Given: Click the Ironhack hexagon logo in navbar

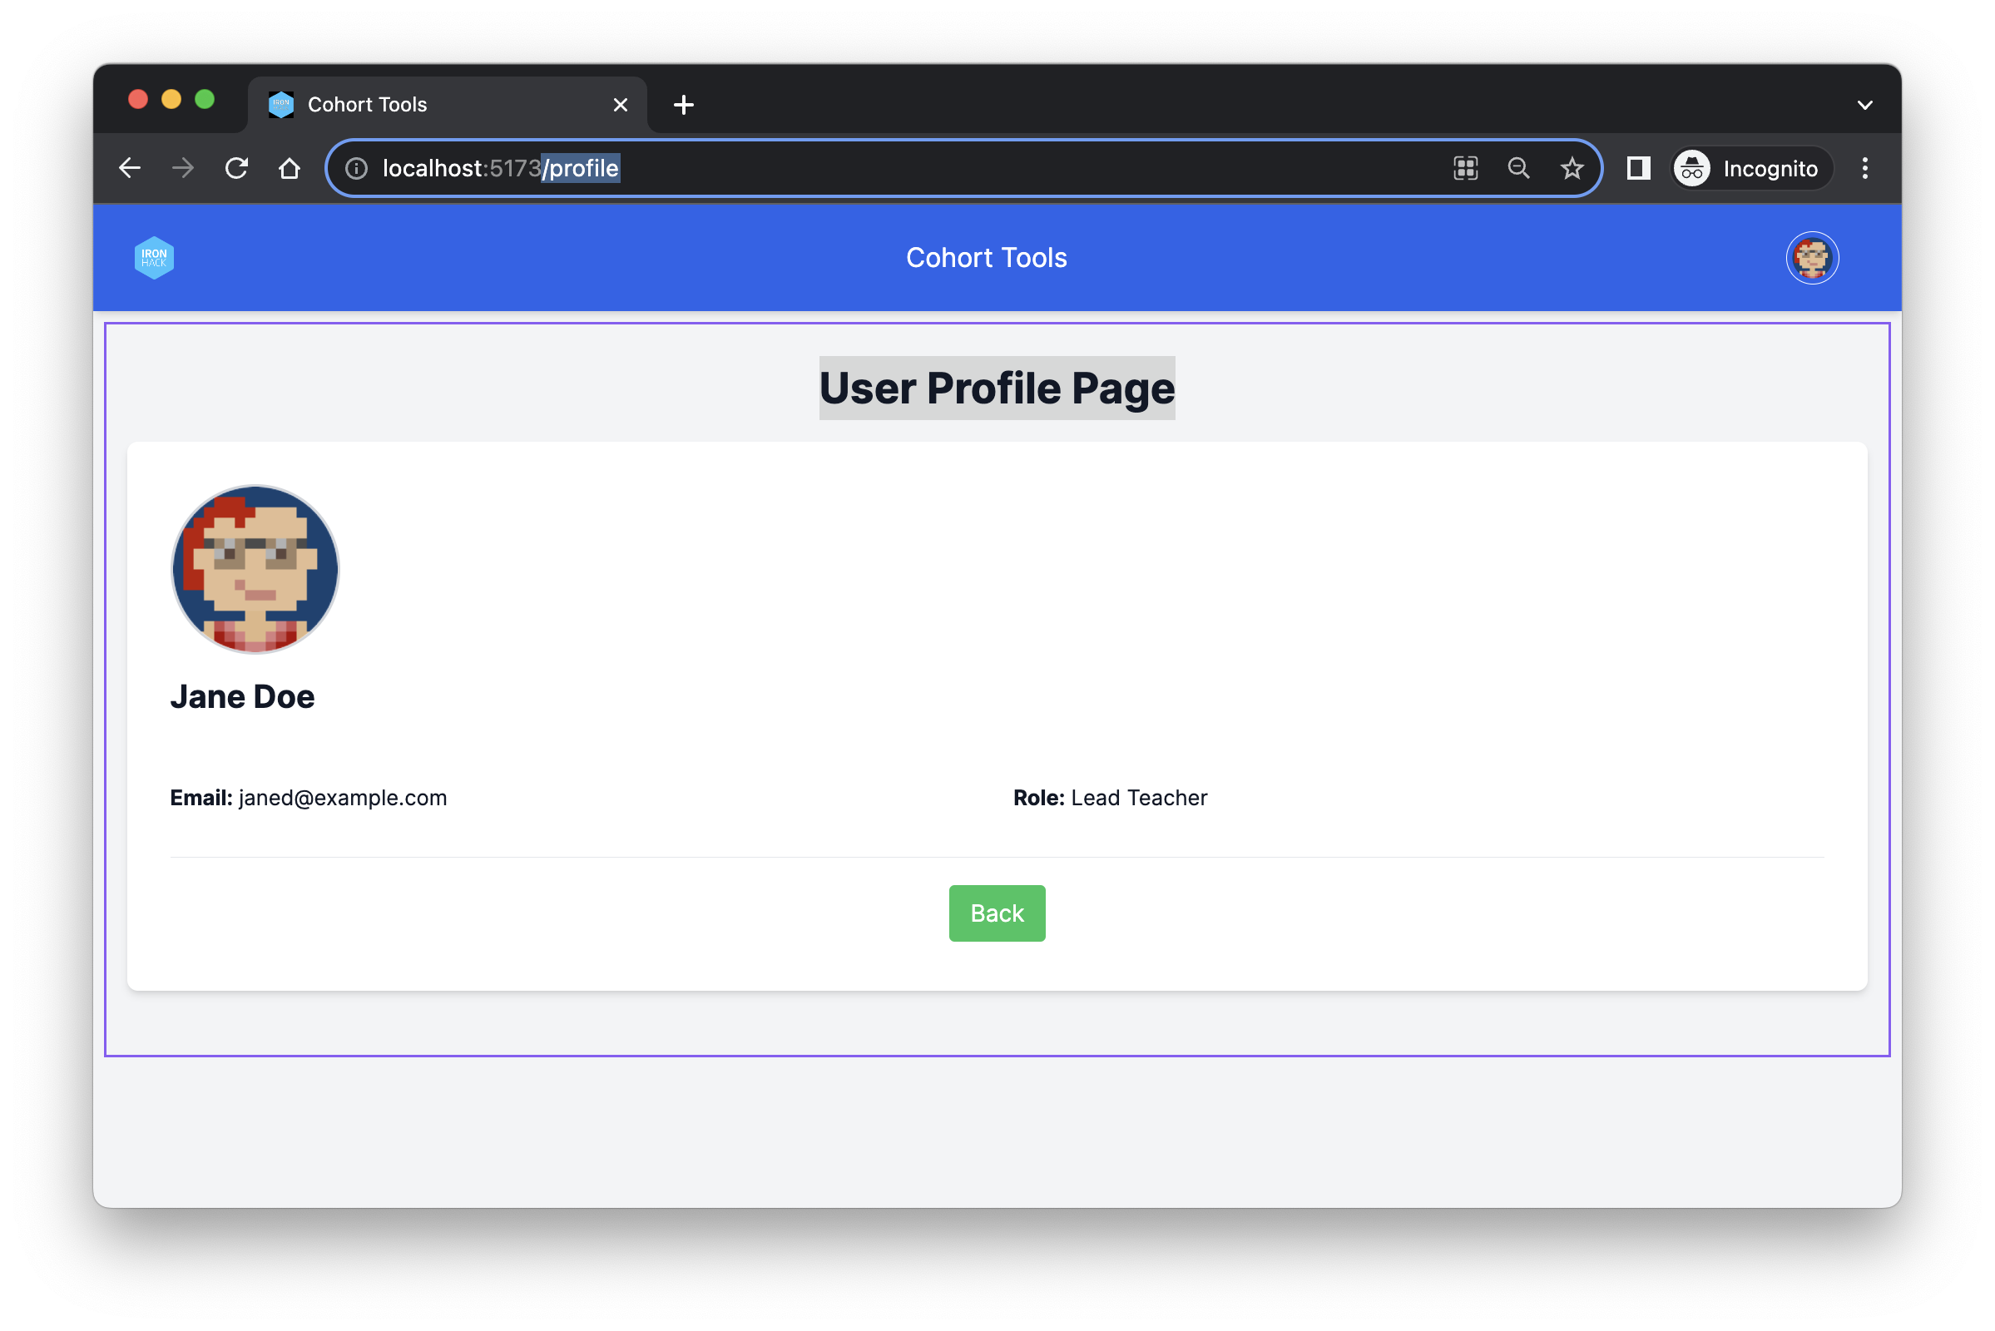Looking at the screenshot, I should (x=154, y=257).
